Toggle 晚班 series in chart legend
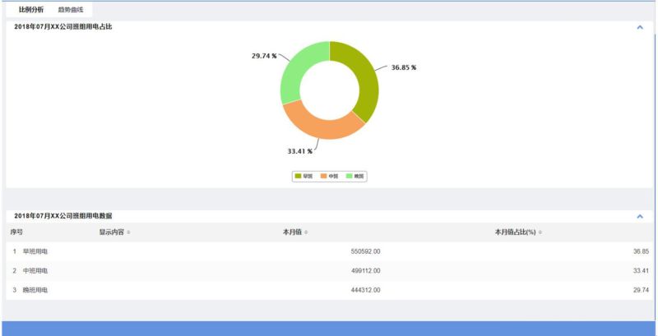 [x=354, y=176]
